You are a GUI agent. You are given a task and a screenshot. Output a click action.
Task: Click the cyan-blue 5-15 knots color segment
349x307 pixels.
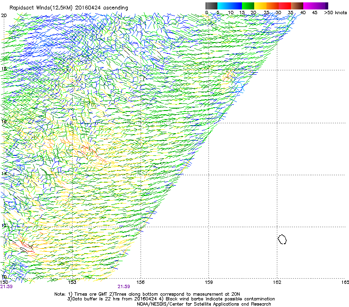[x=230, y=6]
